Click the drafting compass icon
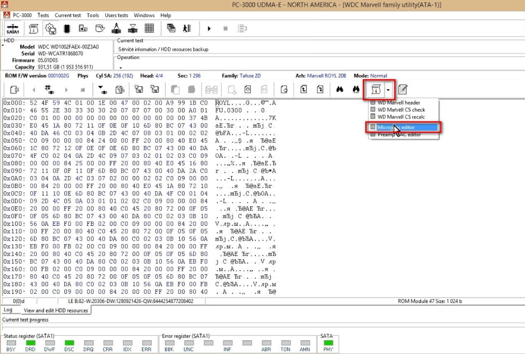Viewport: 525px width, 354px height. (x=116, y=28)
